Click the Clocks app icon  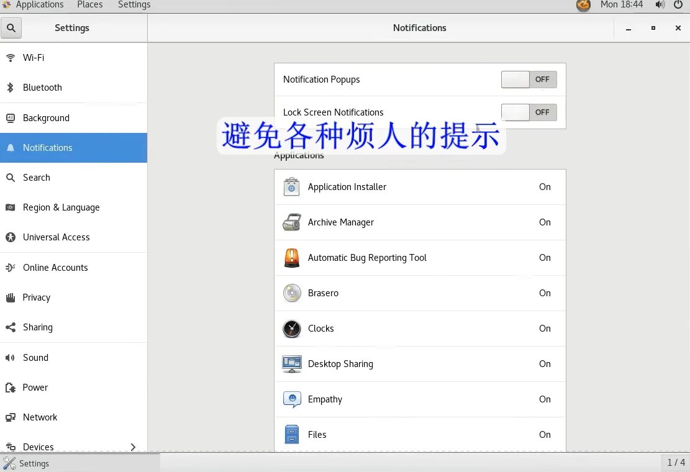click(292, 329)
